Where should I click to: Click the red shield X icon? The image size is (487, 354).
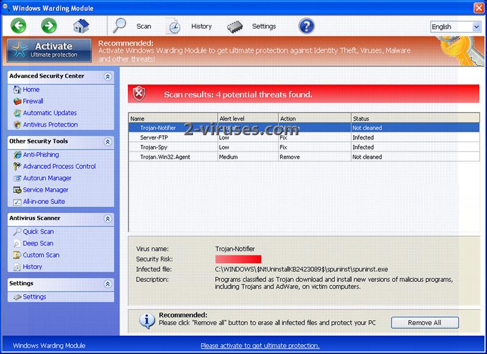point(139,94)
